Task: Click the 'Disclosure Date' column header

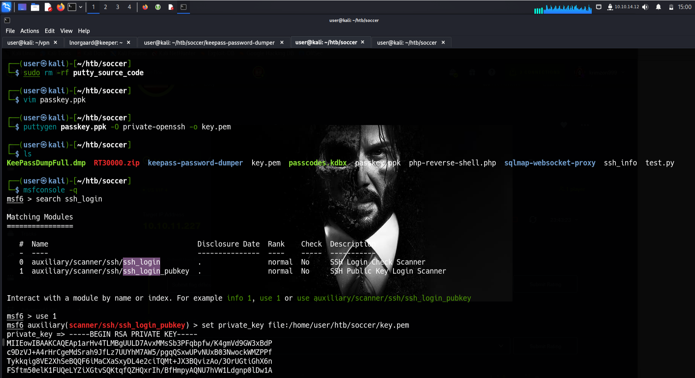Action: pyautogui.click(x=228, y=244)
